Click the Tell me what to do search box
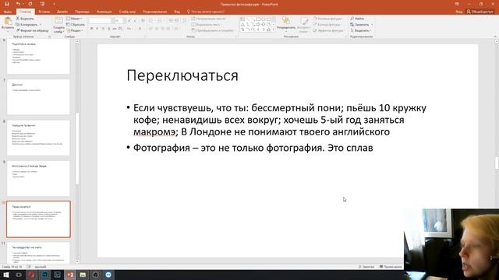This screenshot has height=280, width=499. 206,12
